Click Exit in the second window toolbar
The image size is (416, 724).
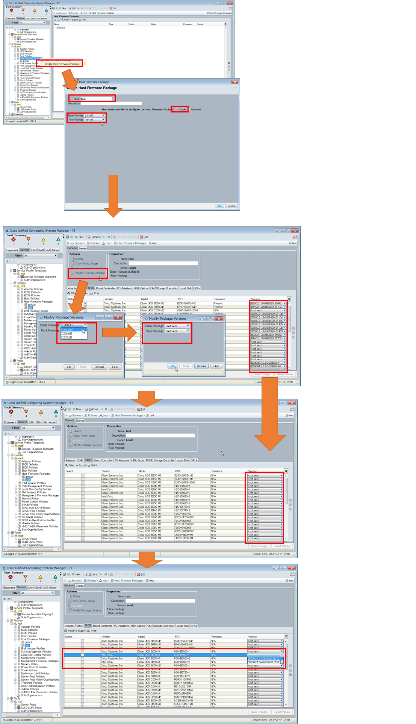pos(144,237)
